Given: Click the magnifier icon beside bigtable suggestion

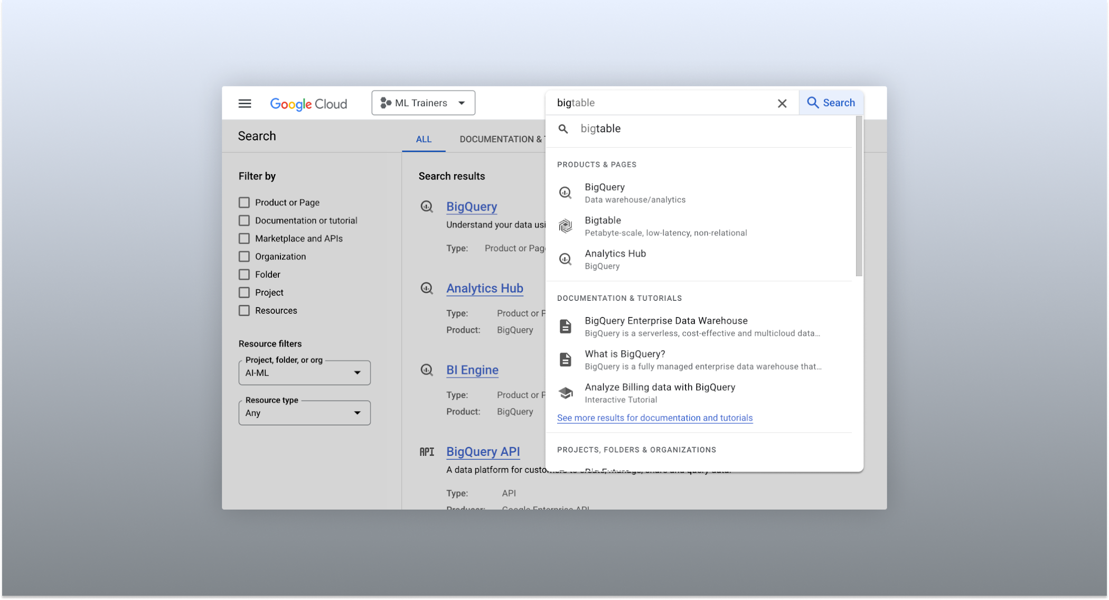Looking at the screenshot, I should 563,129.
